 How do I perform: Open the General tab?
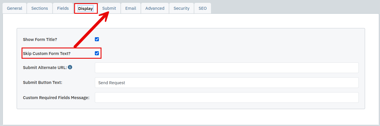click(14, 8)
